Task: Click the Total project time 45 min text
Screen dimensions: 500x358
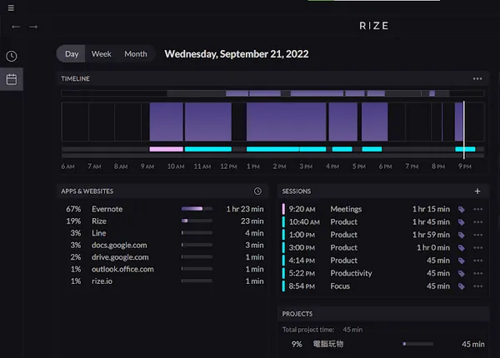Action: (322, 330)
